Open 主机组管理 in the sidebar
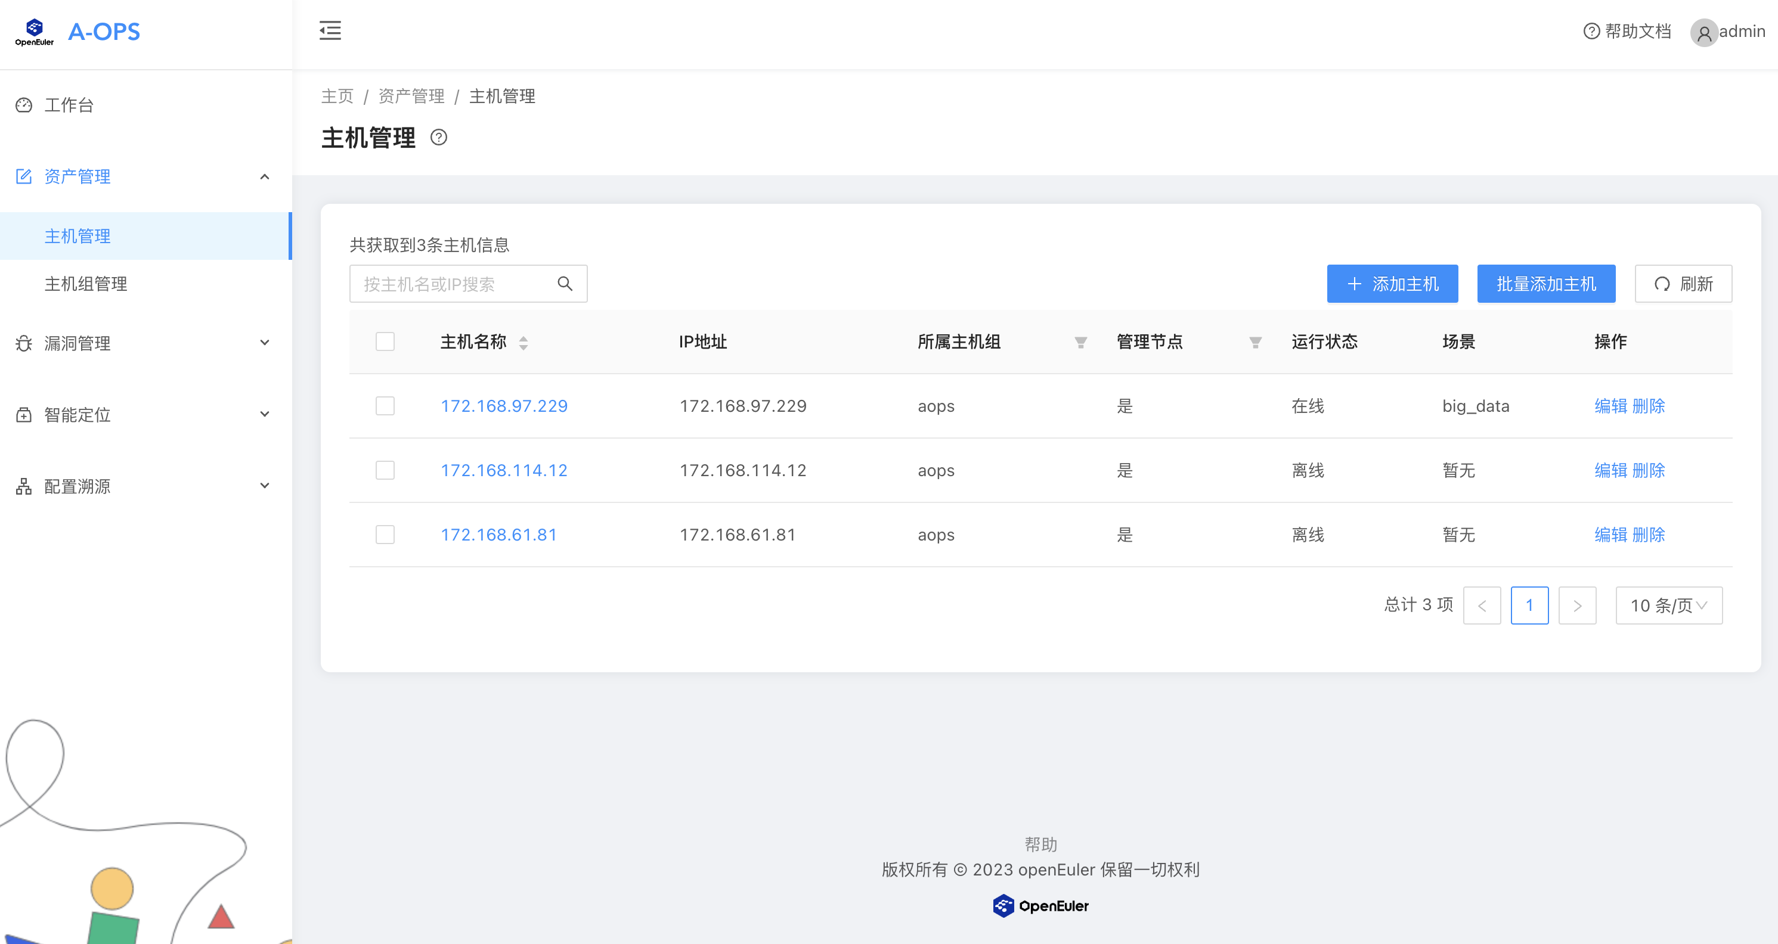The image size is (1778, 944). tap(86, 284)
